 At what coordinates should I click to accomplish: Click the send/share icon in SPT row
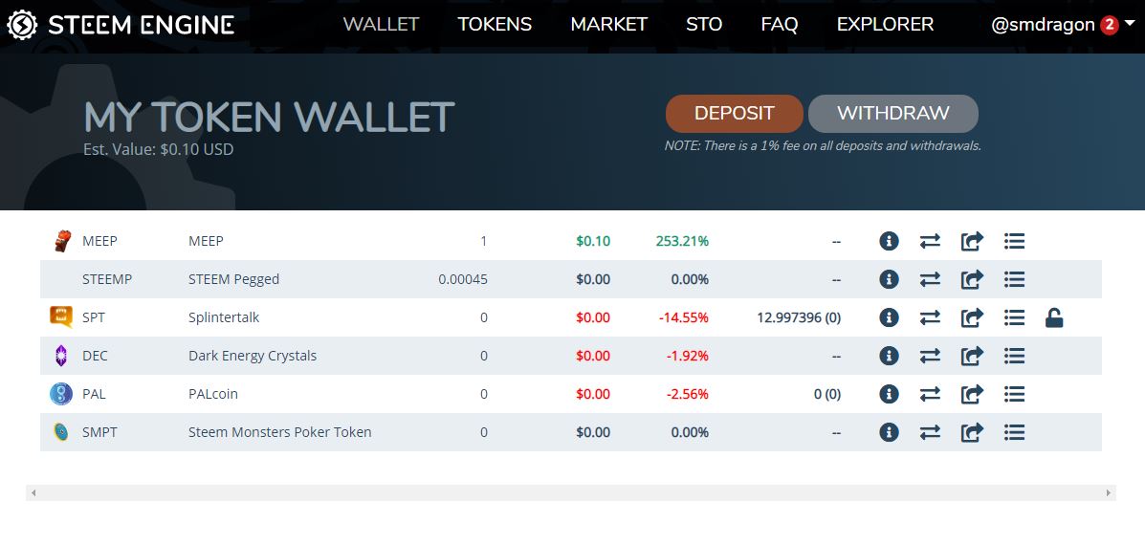[972, 317]
